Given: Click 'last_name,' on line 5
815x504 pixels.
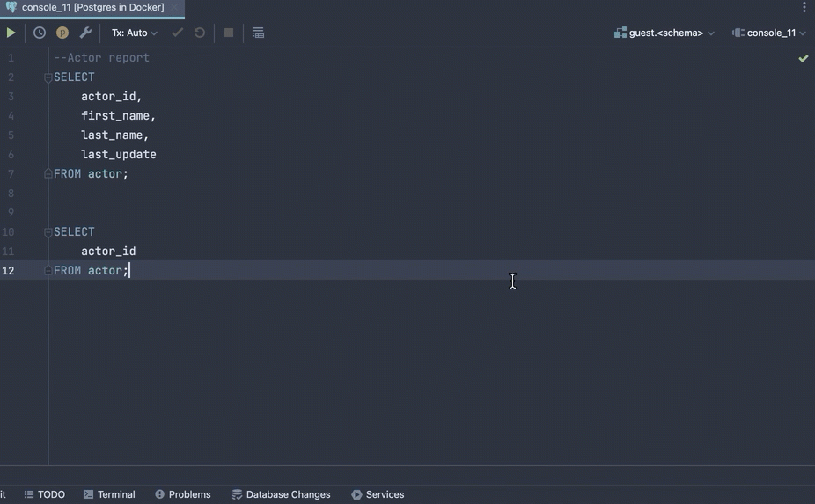Looking at the screenshot, I should coord(115,135).
